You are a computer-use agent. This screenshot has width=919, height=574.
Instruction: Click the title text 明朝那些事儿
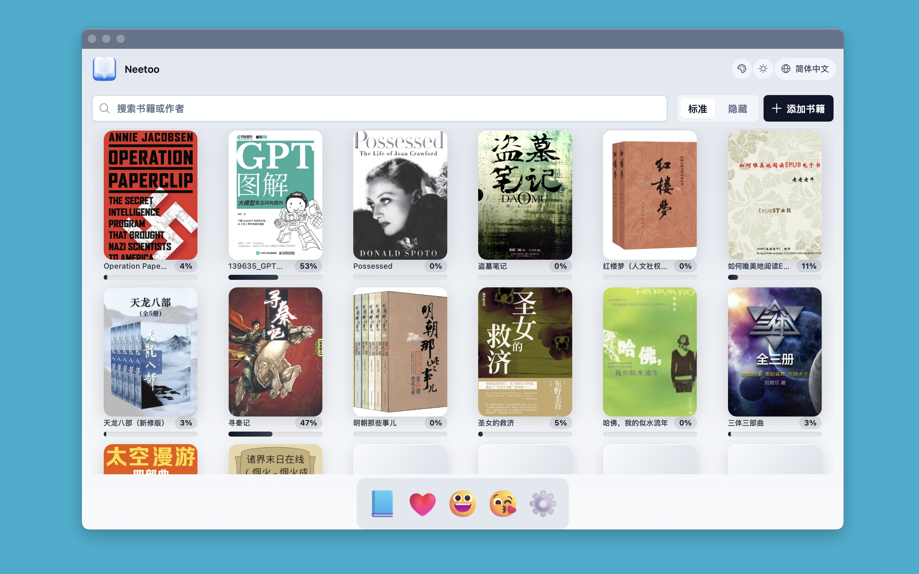click(375, 423)
